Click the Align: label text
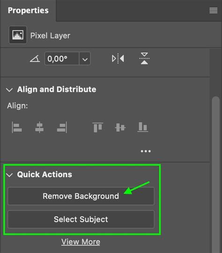Image resolution: width=222 pixels, height=253 pixels. tap(17, 106)
